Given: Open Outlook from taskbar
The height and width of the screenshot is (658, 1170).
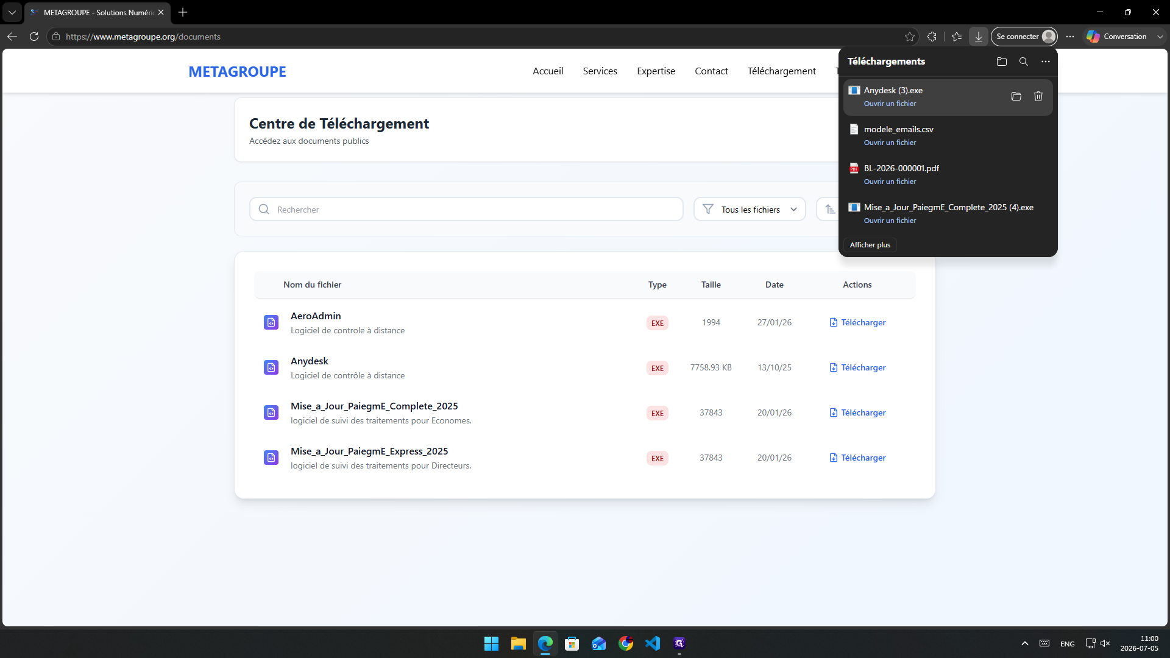Looking at the screenshot, I should (x=598, y=643).
